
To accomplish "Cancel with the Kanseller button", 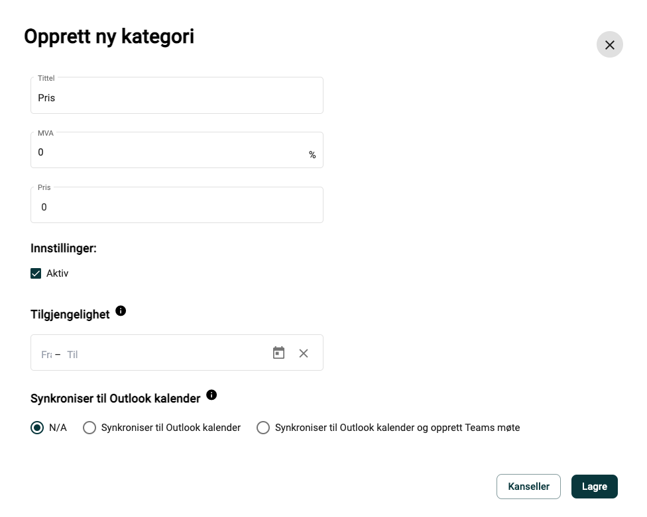I will [x=528, y=487].
